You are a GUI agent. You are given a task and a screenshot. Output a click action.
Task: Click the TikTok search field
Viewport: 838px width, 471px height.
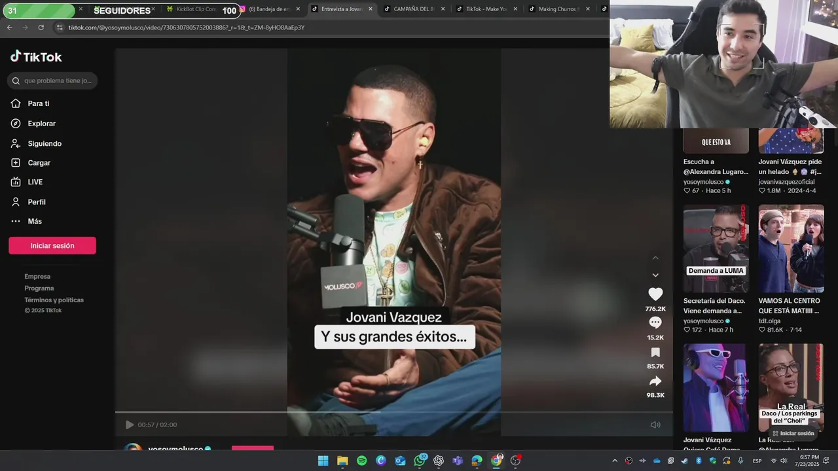[52, 80]
